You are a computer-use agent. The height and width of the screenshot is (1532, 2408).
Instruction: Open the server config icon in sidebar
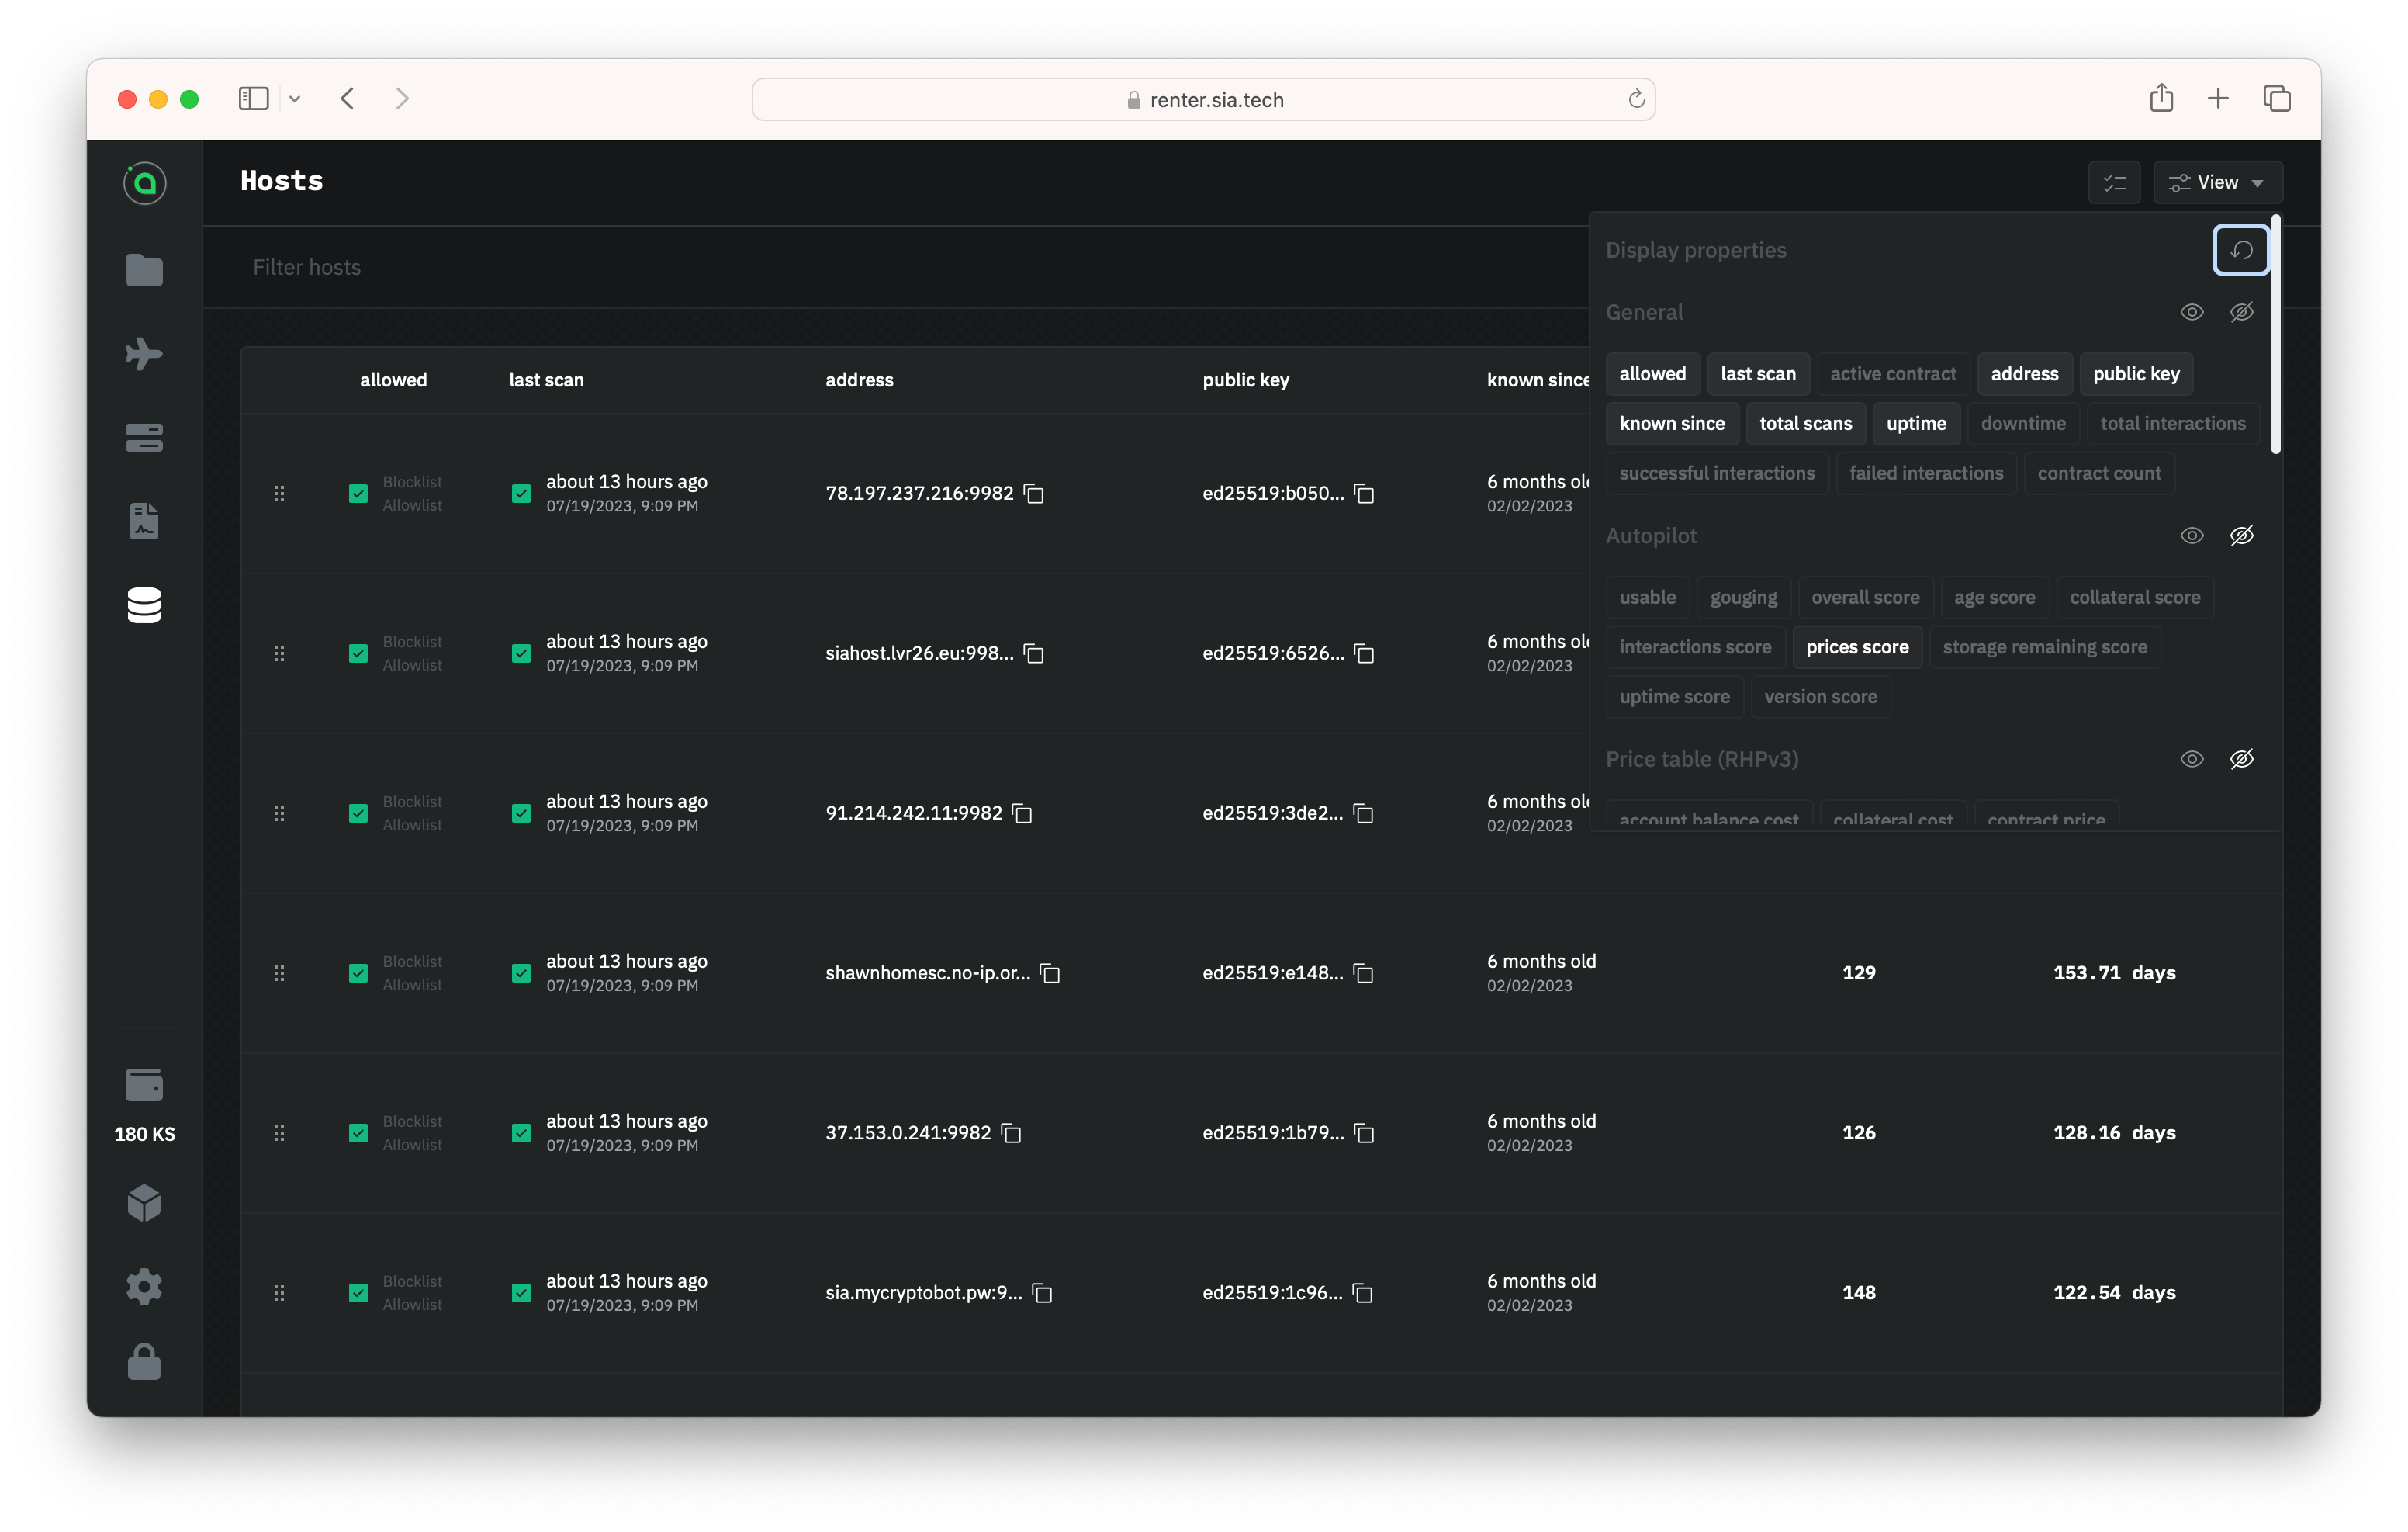144,437
